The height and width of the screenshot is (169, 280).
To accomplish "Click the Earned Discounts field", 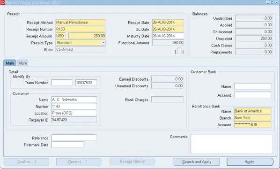I will 167,79.
